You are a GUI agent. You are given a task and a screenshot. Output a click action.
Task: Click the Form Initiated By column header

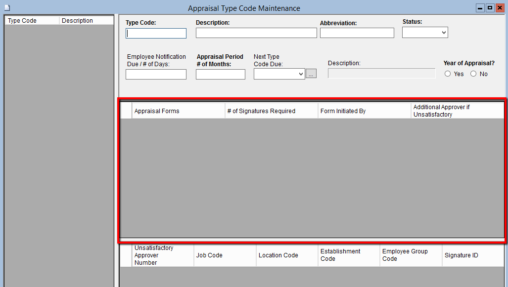point(364,111)
